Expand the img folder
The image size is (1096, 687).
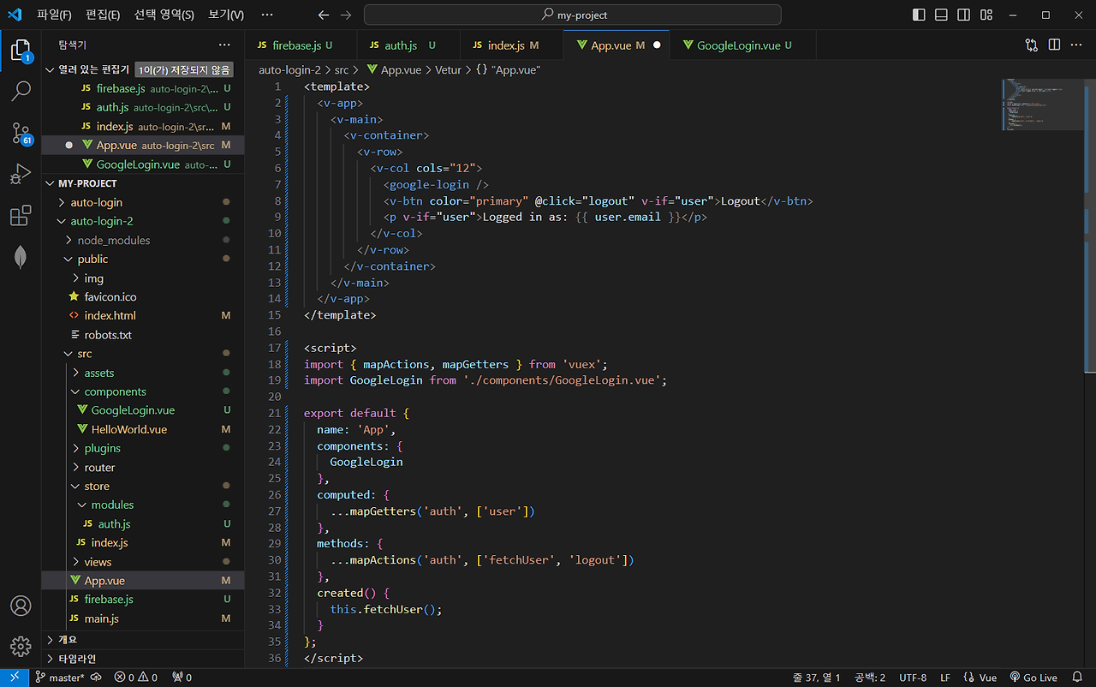(x=142, y=278)
